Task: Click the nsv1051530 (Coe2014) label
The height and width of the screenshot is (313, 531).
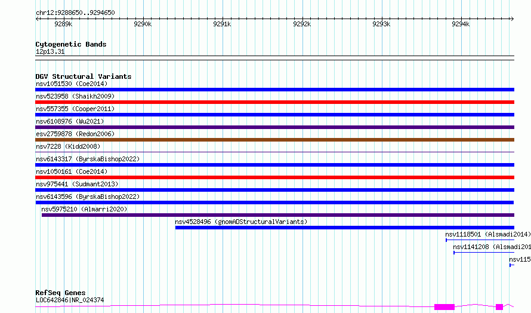Action: tap(72, 84)
